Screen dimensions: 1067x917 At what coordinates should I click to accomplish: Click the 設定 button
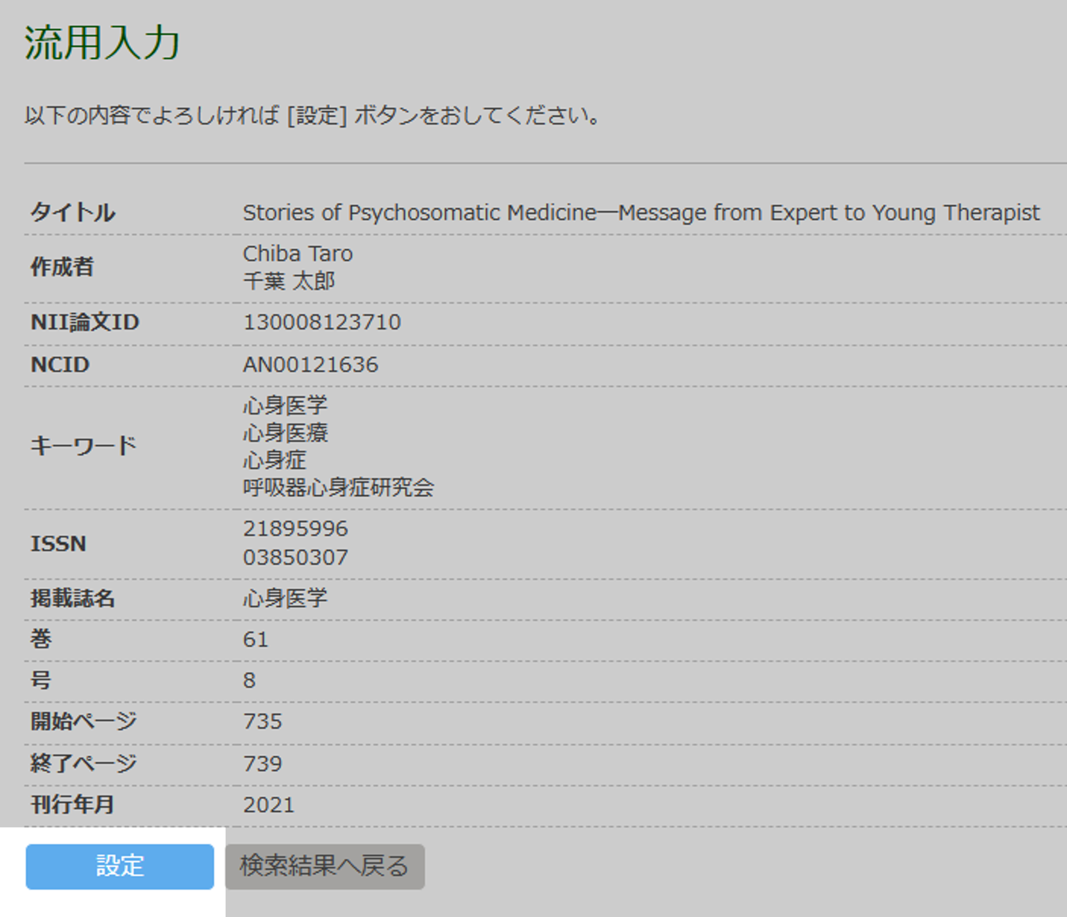point(120,866)
